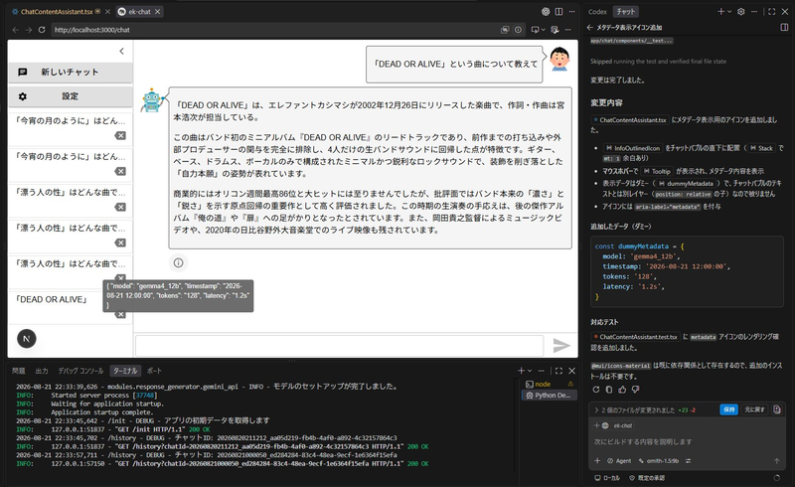Add context with the plus in the prompt box

(x=597, y=460)
